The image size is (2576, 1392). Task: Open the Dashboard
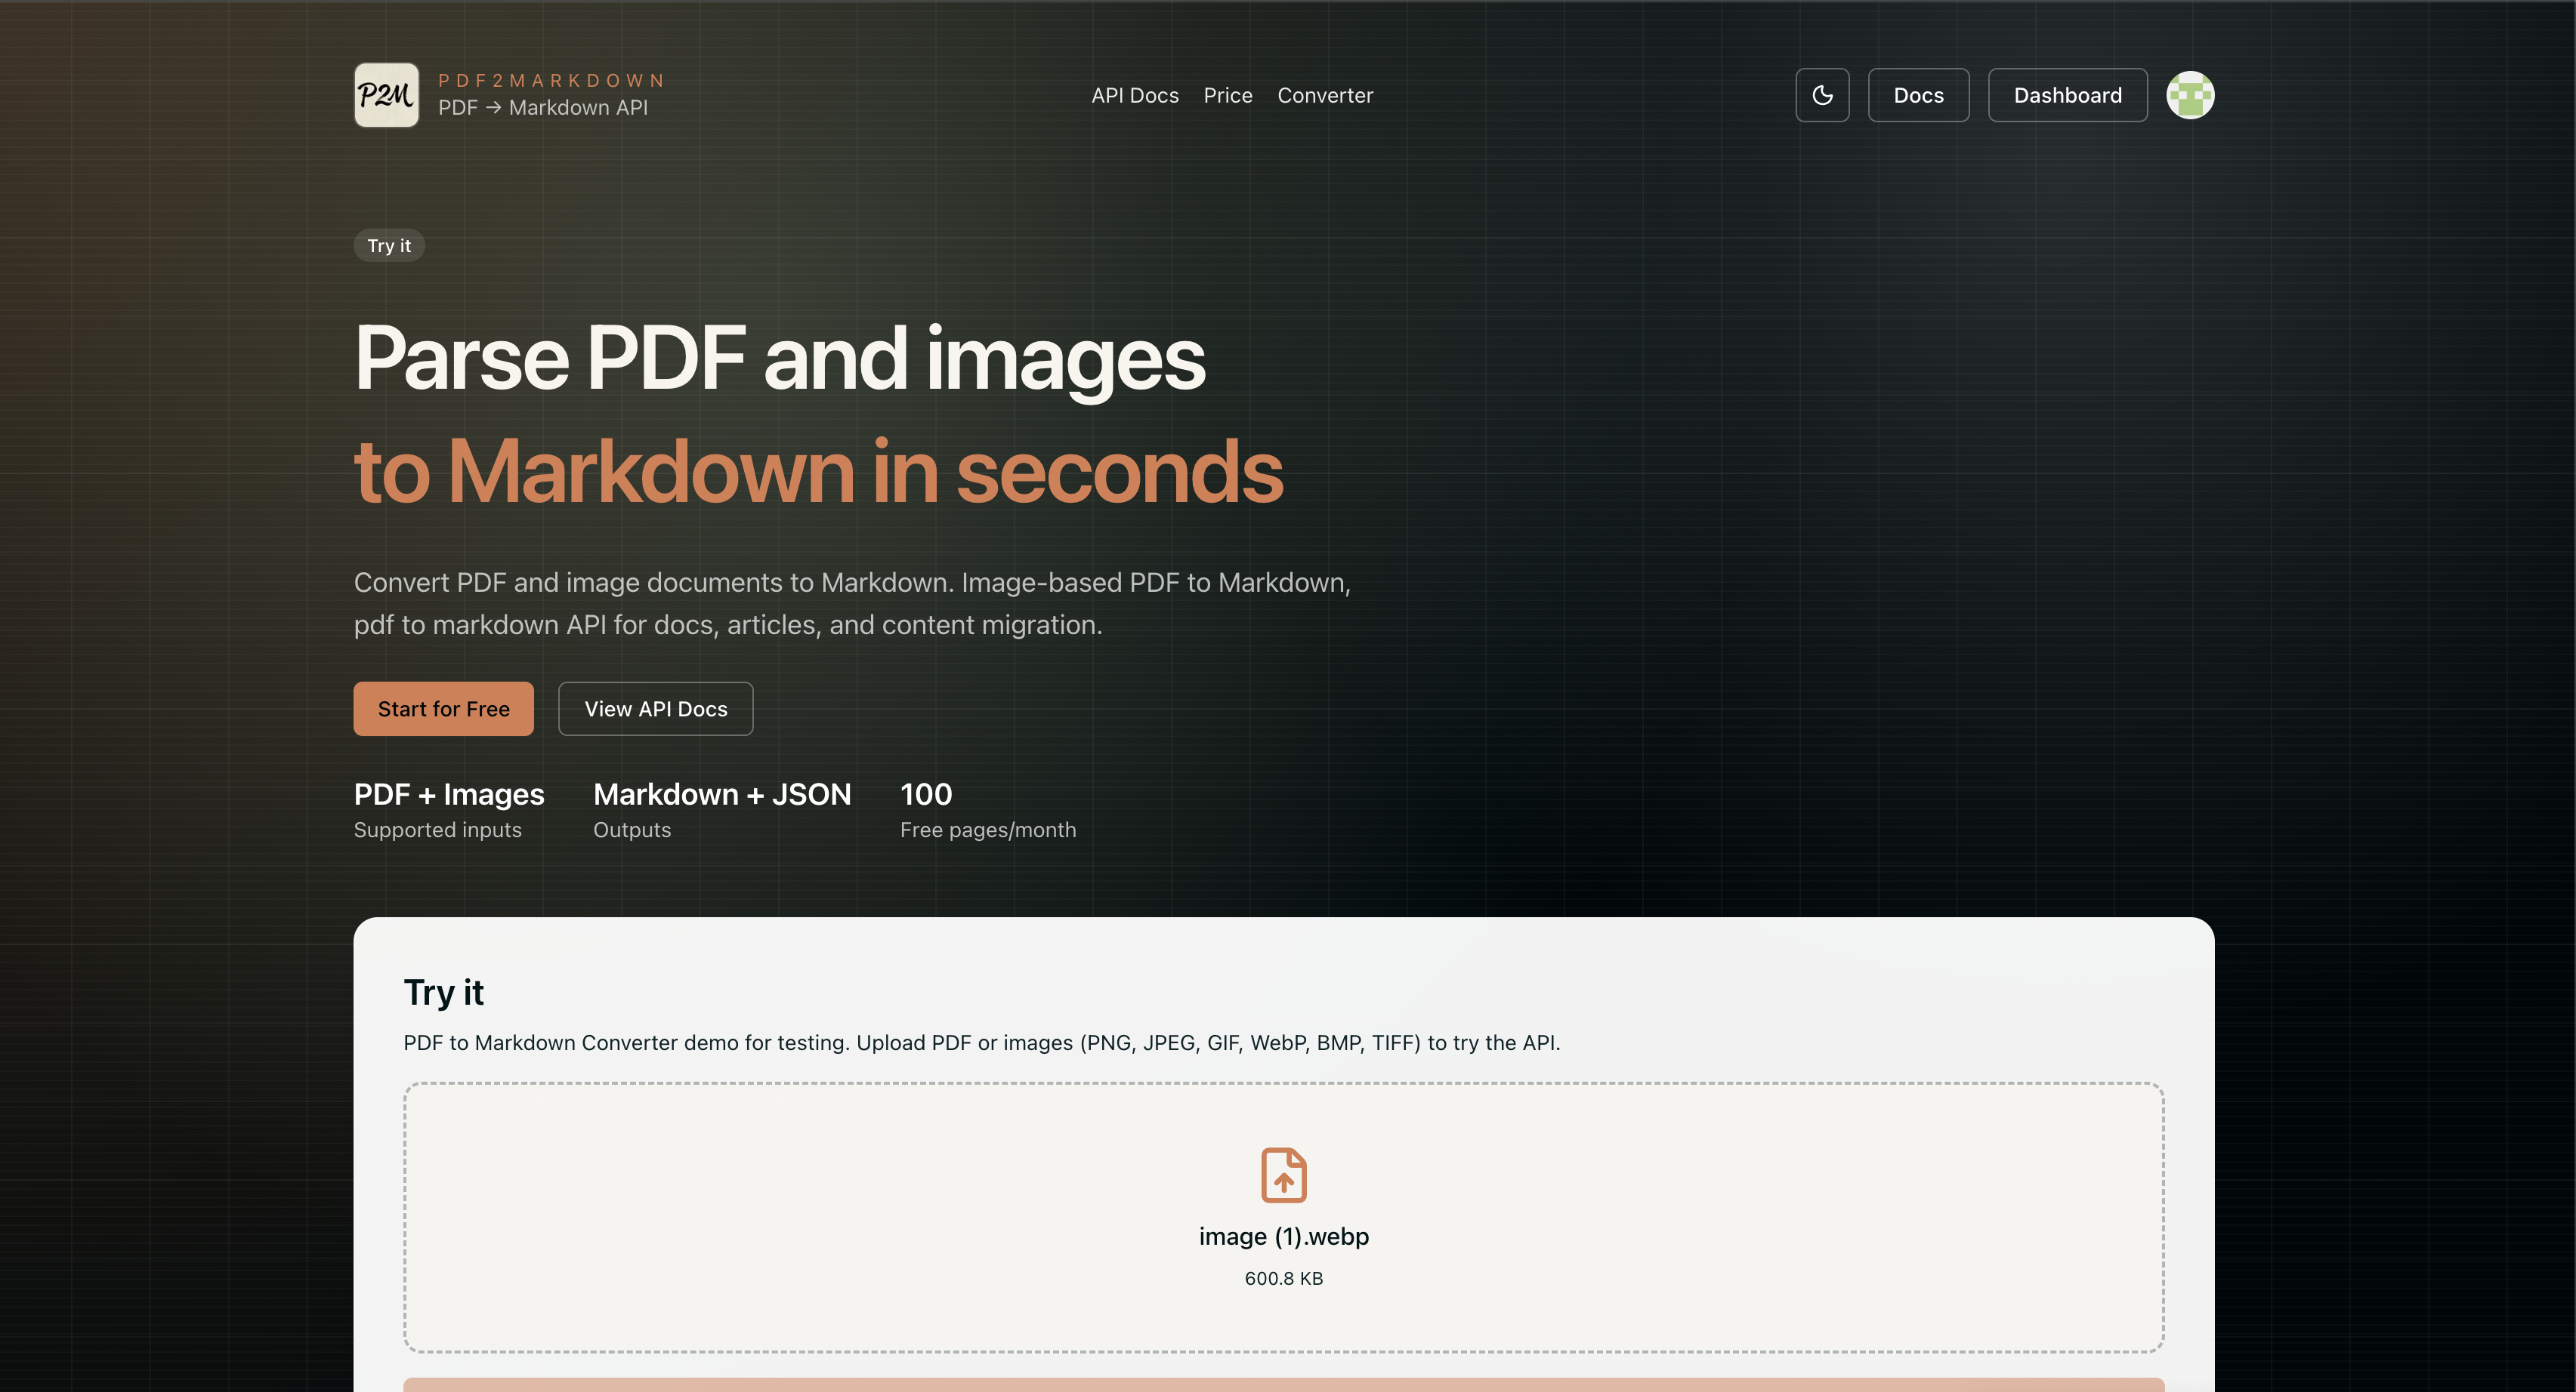coord(2067,95)
